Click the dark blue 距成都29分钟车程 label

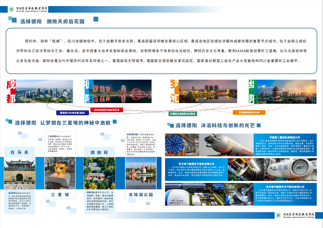(x=73, y=113)
